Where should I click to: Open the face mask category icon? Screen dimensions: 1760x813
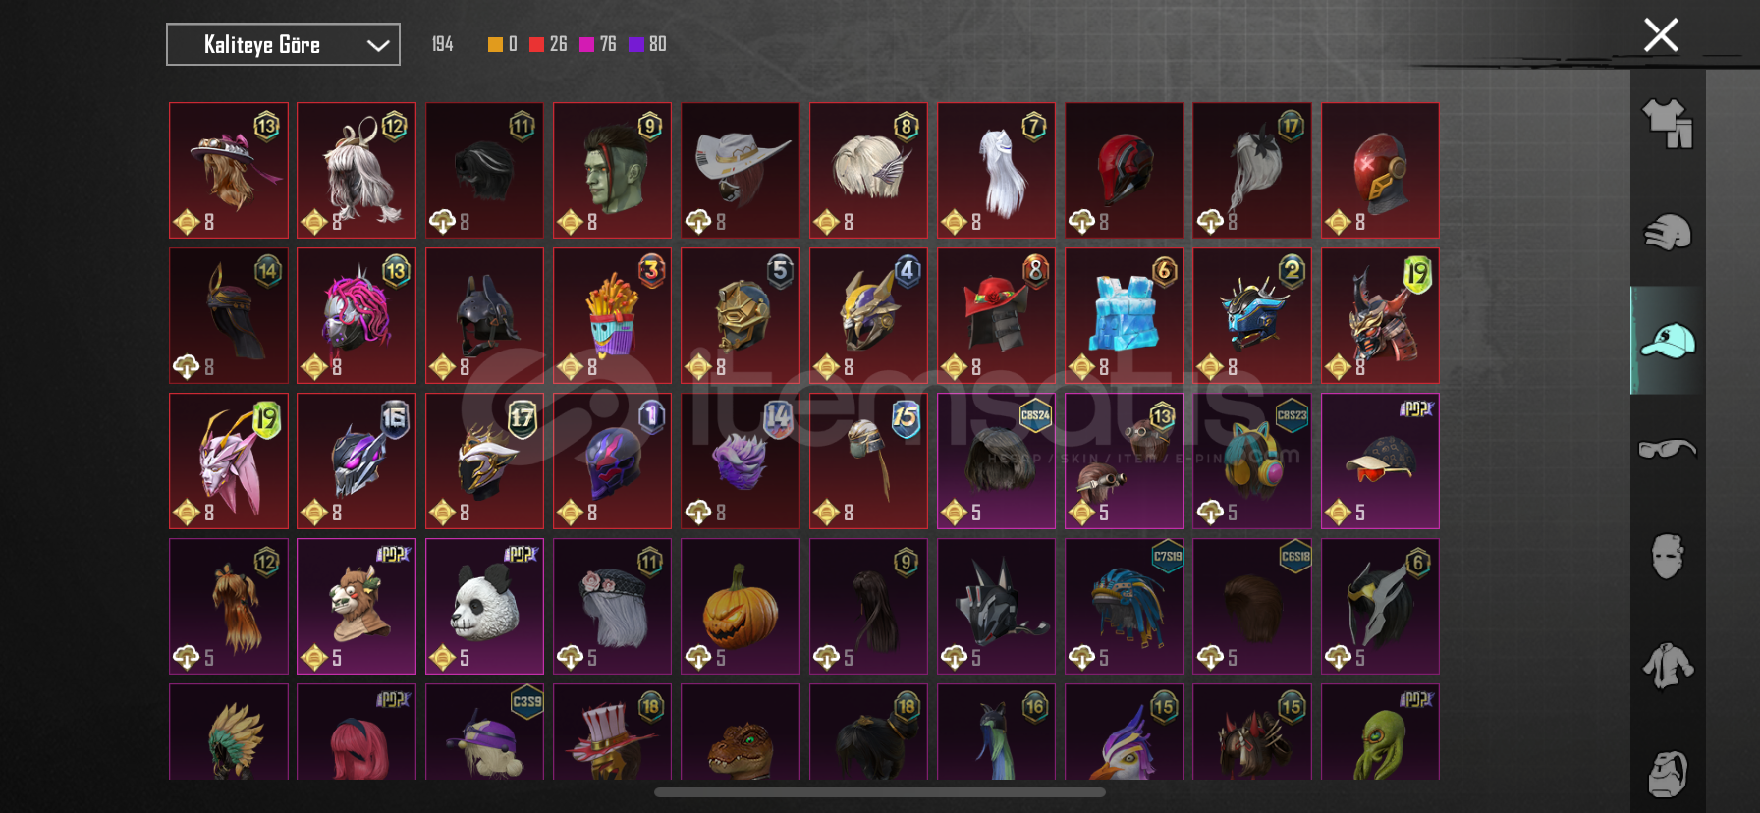1668,557
